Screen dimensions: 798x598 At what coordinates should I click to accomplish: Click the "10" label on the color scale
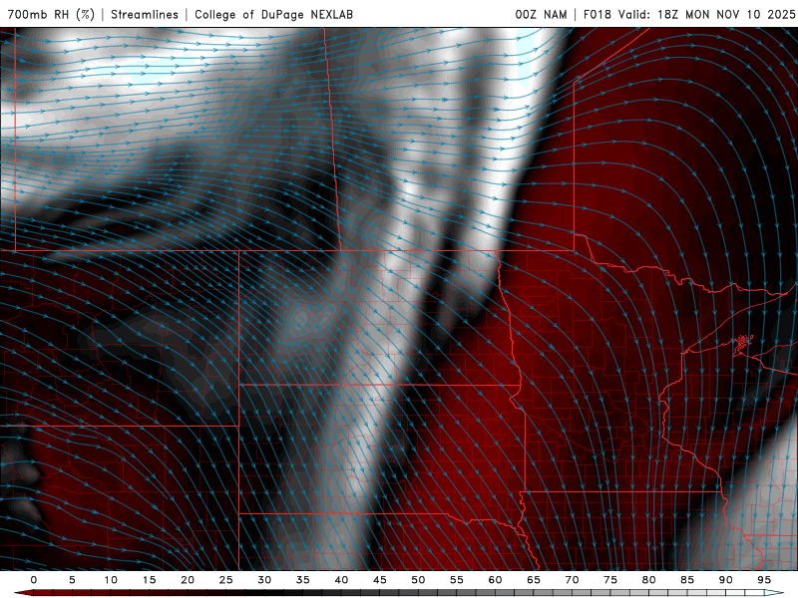coord(111,580)
